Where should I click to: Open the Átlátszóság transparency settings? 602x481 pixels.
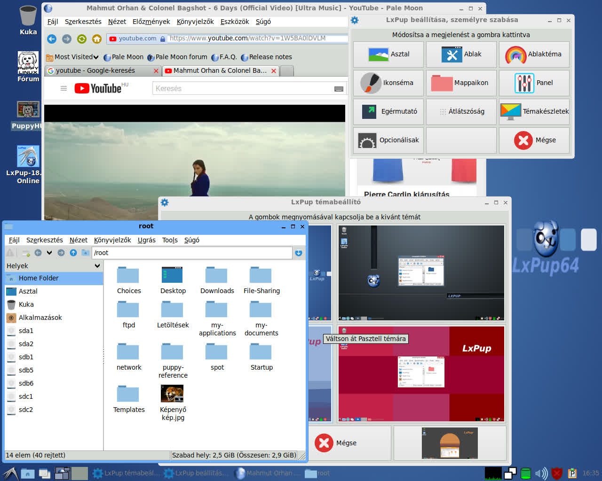(x=461, y=112)
